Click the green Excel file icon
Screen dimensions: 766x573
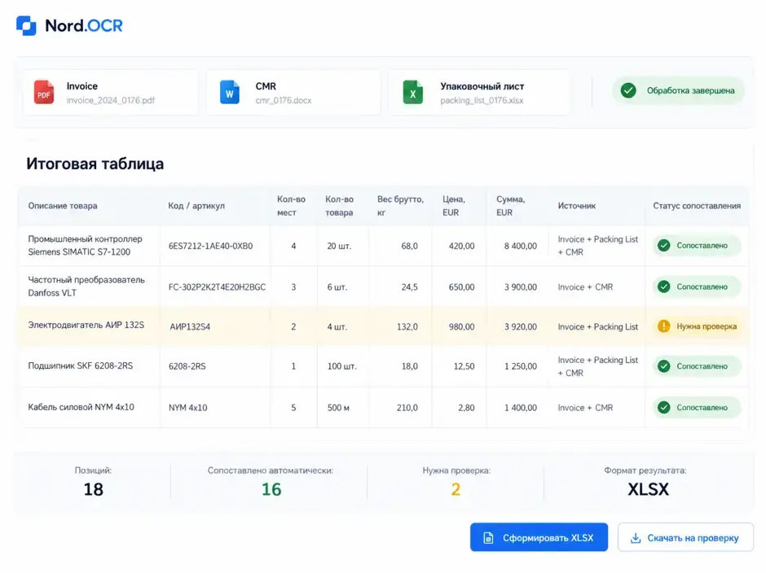point(413,92)
